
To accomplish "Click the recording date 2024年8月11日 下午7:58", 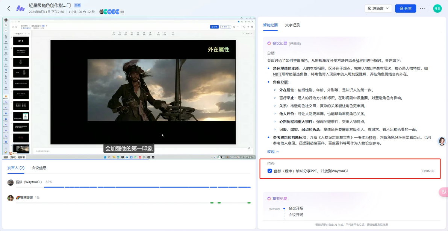I will pyautogui.click(x=47, y=12).
